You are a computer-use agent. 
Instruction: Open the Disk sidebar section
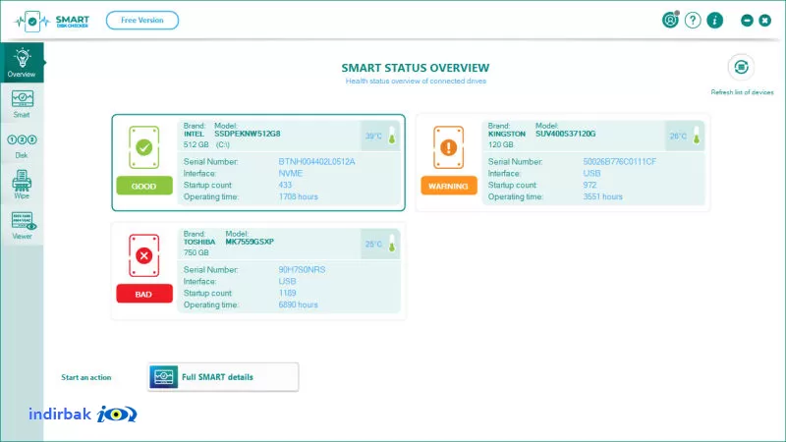point(22,144)
